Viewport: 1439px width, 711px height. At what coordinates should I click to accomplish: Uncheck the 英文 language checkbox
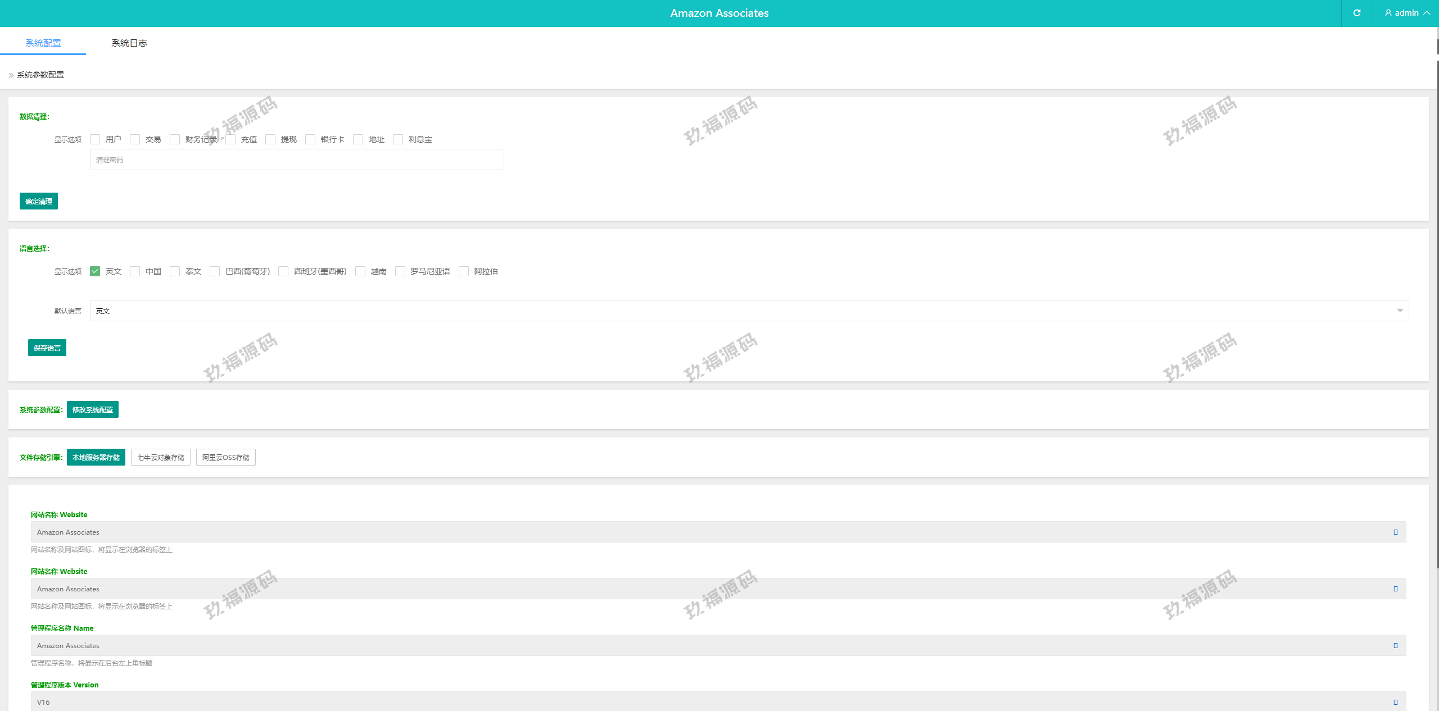[x=95, y=271]
